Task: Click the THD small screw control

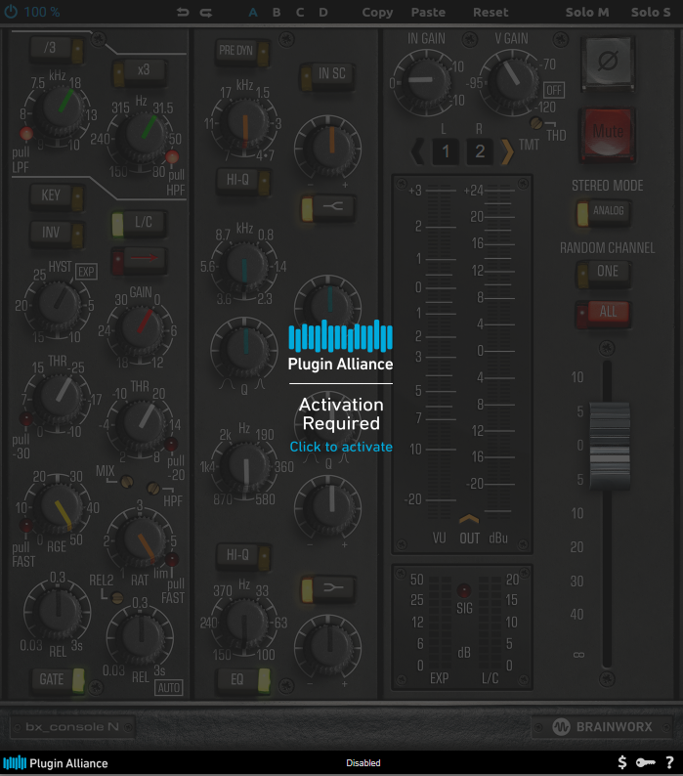Action: tap(536, 123)
